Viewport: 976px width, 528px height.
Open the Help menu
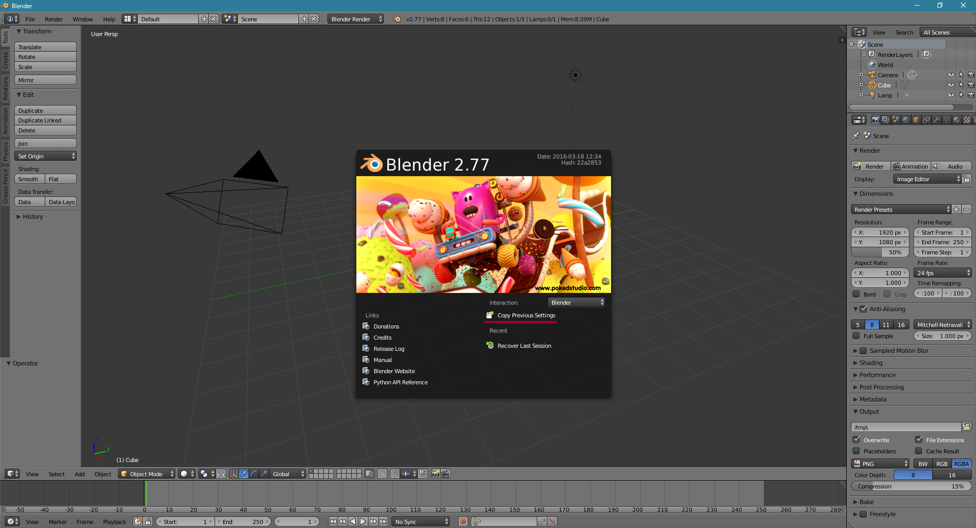pyautogui.click(x=109, y=19)
